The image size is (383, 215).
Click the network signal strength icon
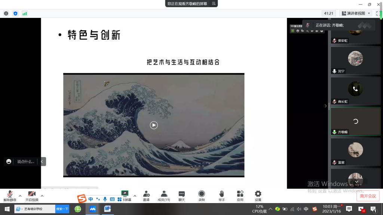25,13
